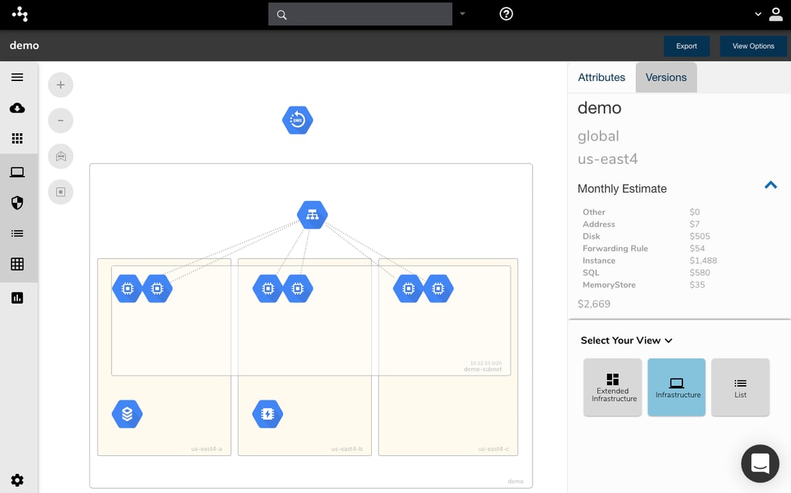Enable the List view option
Image resolution: width=791 pixels, height=493 pixels.
740,387
